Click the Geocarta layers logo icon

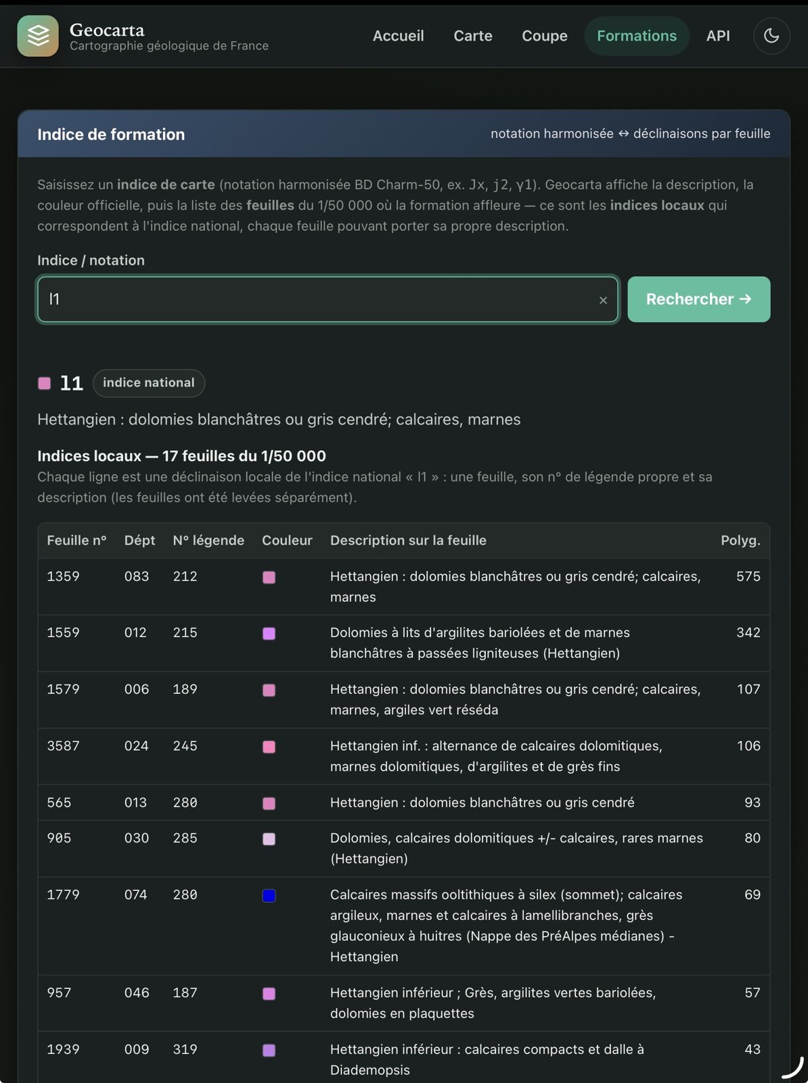pyautogui.click(x=38, y=36)
